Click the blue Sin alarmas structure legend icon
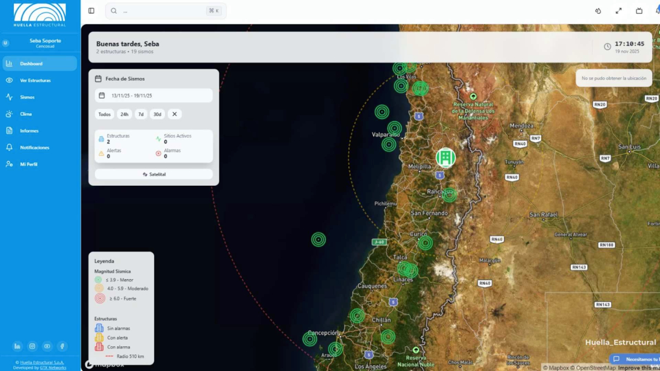The image size is (660, 371). click(99, 328)
